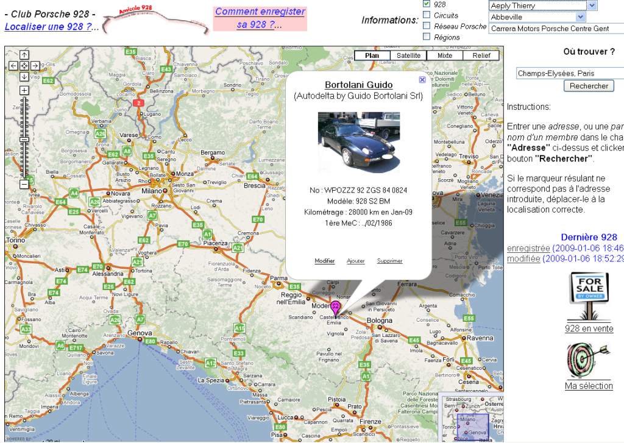Click the A7 road sign near Genova
Image resolution: width=624 pixels, height=443 pixels.
(140, 319)
